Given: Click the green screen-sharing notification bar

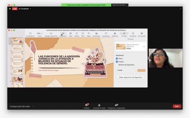Looking at the screenshot, I should coord(86,5).
